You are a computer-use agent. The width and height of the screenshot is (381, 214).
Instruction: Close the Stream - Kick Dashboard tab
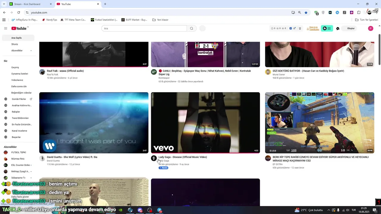pyautogui.click(x=51, y=4)
